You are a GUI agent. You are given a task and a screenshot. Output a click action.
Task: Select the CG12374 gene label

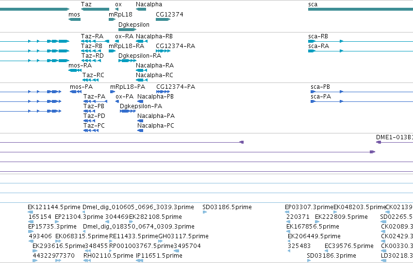tap(169, 15)
